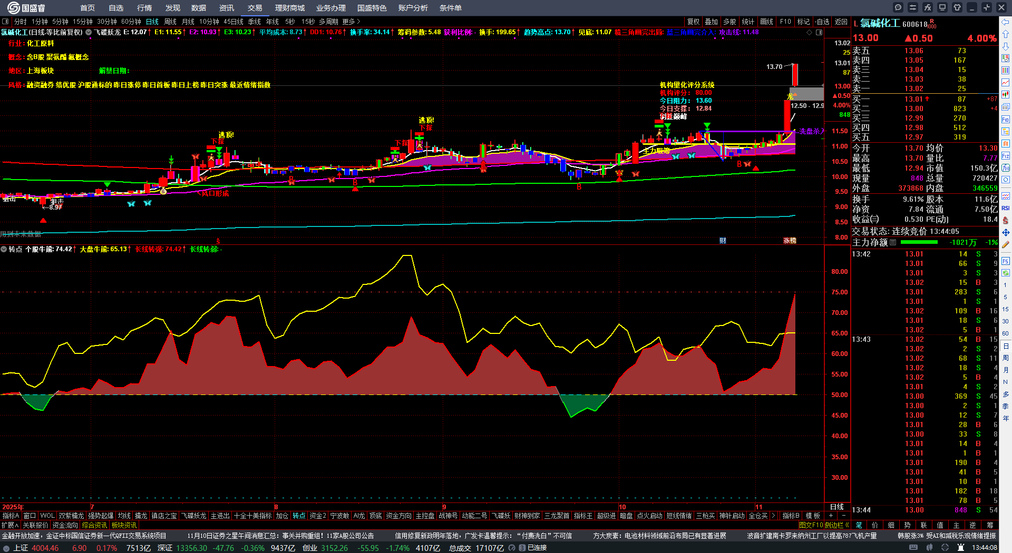The width and height of the screenshot is (1012, 553).
Task: Zoom in chart with plus button
Action: (x=831, y=516)
